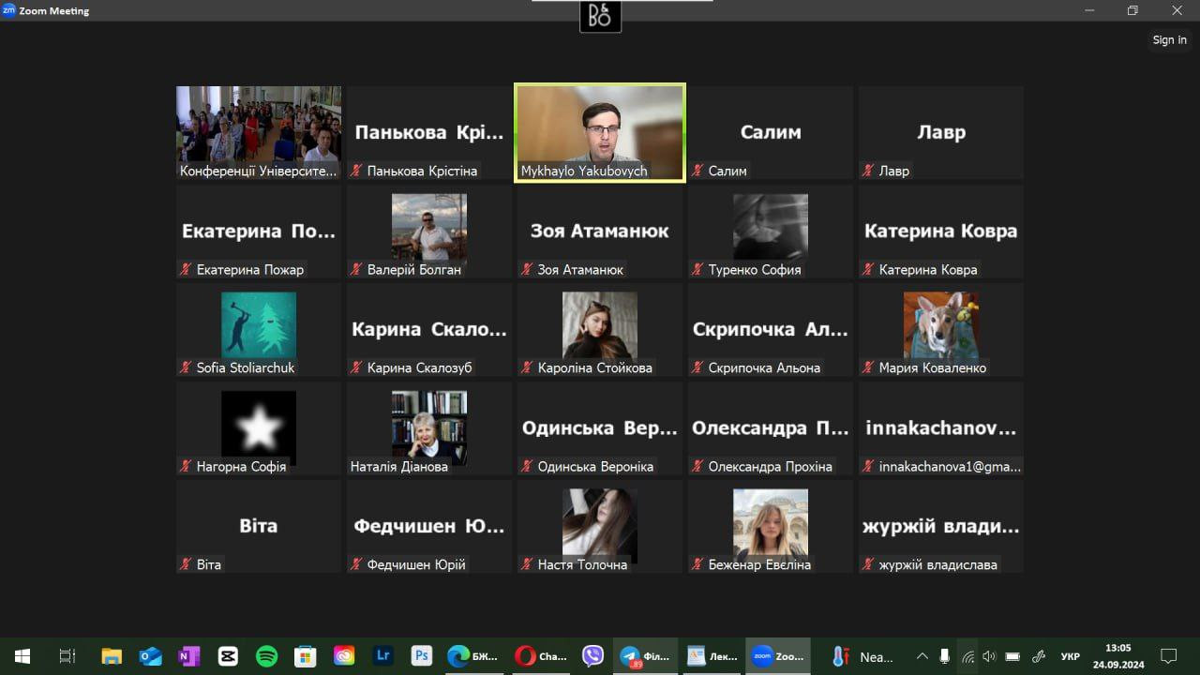
Task: Open OneNote from the taskbar
Action: click(x=188, y=656)
